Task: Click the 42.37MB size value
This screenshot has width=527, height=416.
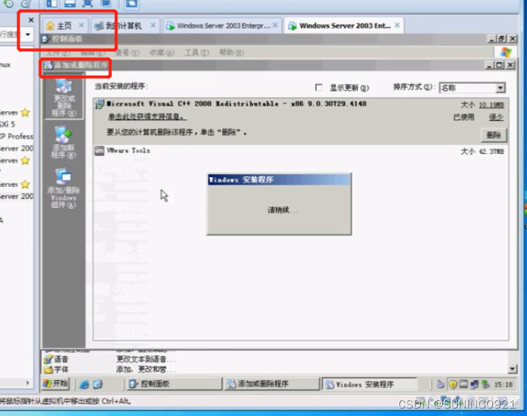Action: (x=492, y=152)
